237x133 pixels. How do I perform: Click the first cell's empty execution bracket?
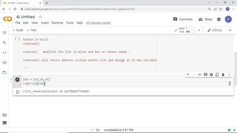click(17, 39)
